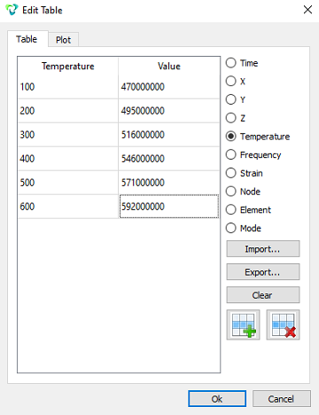The width and height of the screenshot is (319, 415).
Task: Click the delete table row icon
Action: [x=283, y=325]
